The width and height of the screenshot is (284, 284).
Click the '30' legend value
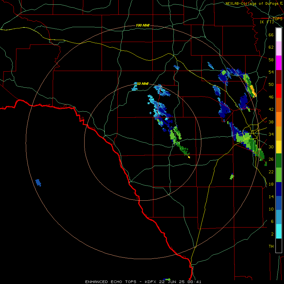point(271,147)
